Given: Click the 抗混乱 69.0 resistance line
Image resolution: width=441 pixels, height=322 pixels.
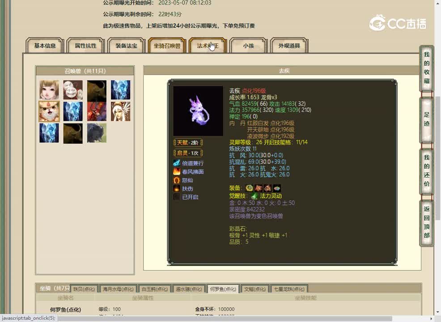Looking at the screenshot, I should [258, 162].
